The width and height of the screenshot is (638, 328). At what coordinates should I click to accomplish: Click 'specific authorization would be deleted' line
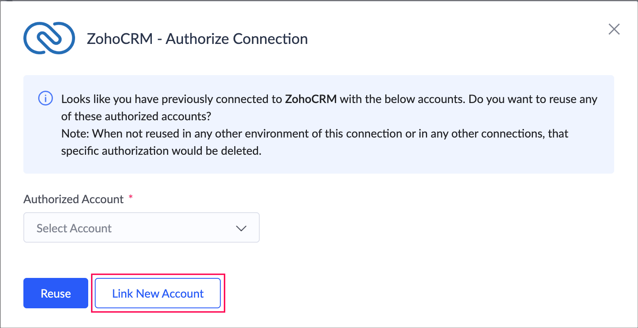point(161,151)
